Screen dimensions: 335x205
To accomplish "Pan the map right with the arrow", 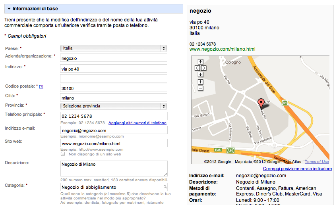I will click(203, 68).
